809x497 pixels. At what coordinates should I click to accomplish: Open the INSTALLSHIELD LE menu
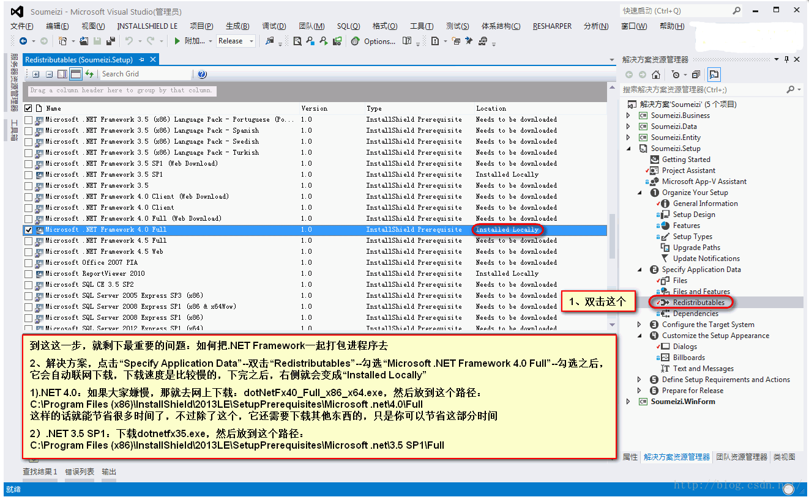click(147, 26)
